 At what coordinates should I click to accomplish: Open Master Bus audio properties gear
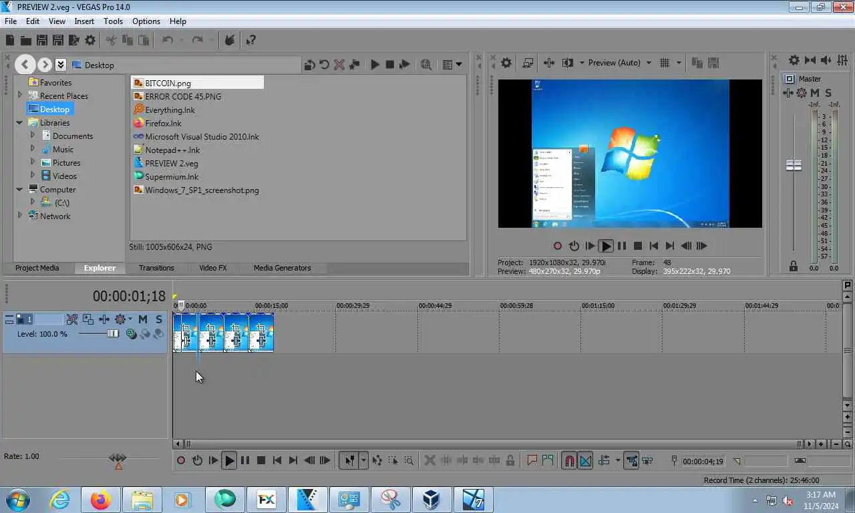794,60
